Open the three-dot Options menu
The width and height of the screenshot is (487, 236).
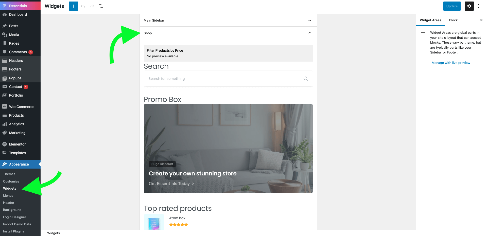(x=478, y=6)
